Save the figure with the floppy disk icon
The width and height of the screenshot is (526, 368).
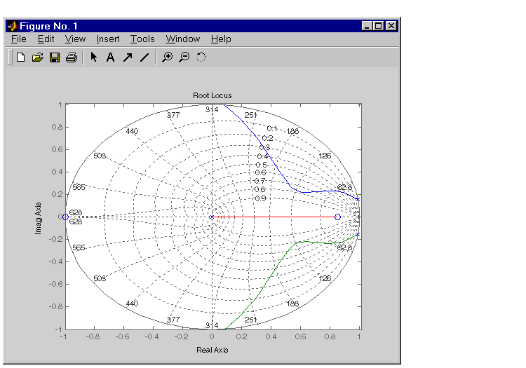(x=55, y=57)
